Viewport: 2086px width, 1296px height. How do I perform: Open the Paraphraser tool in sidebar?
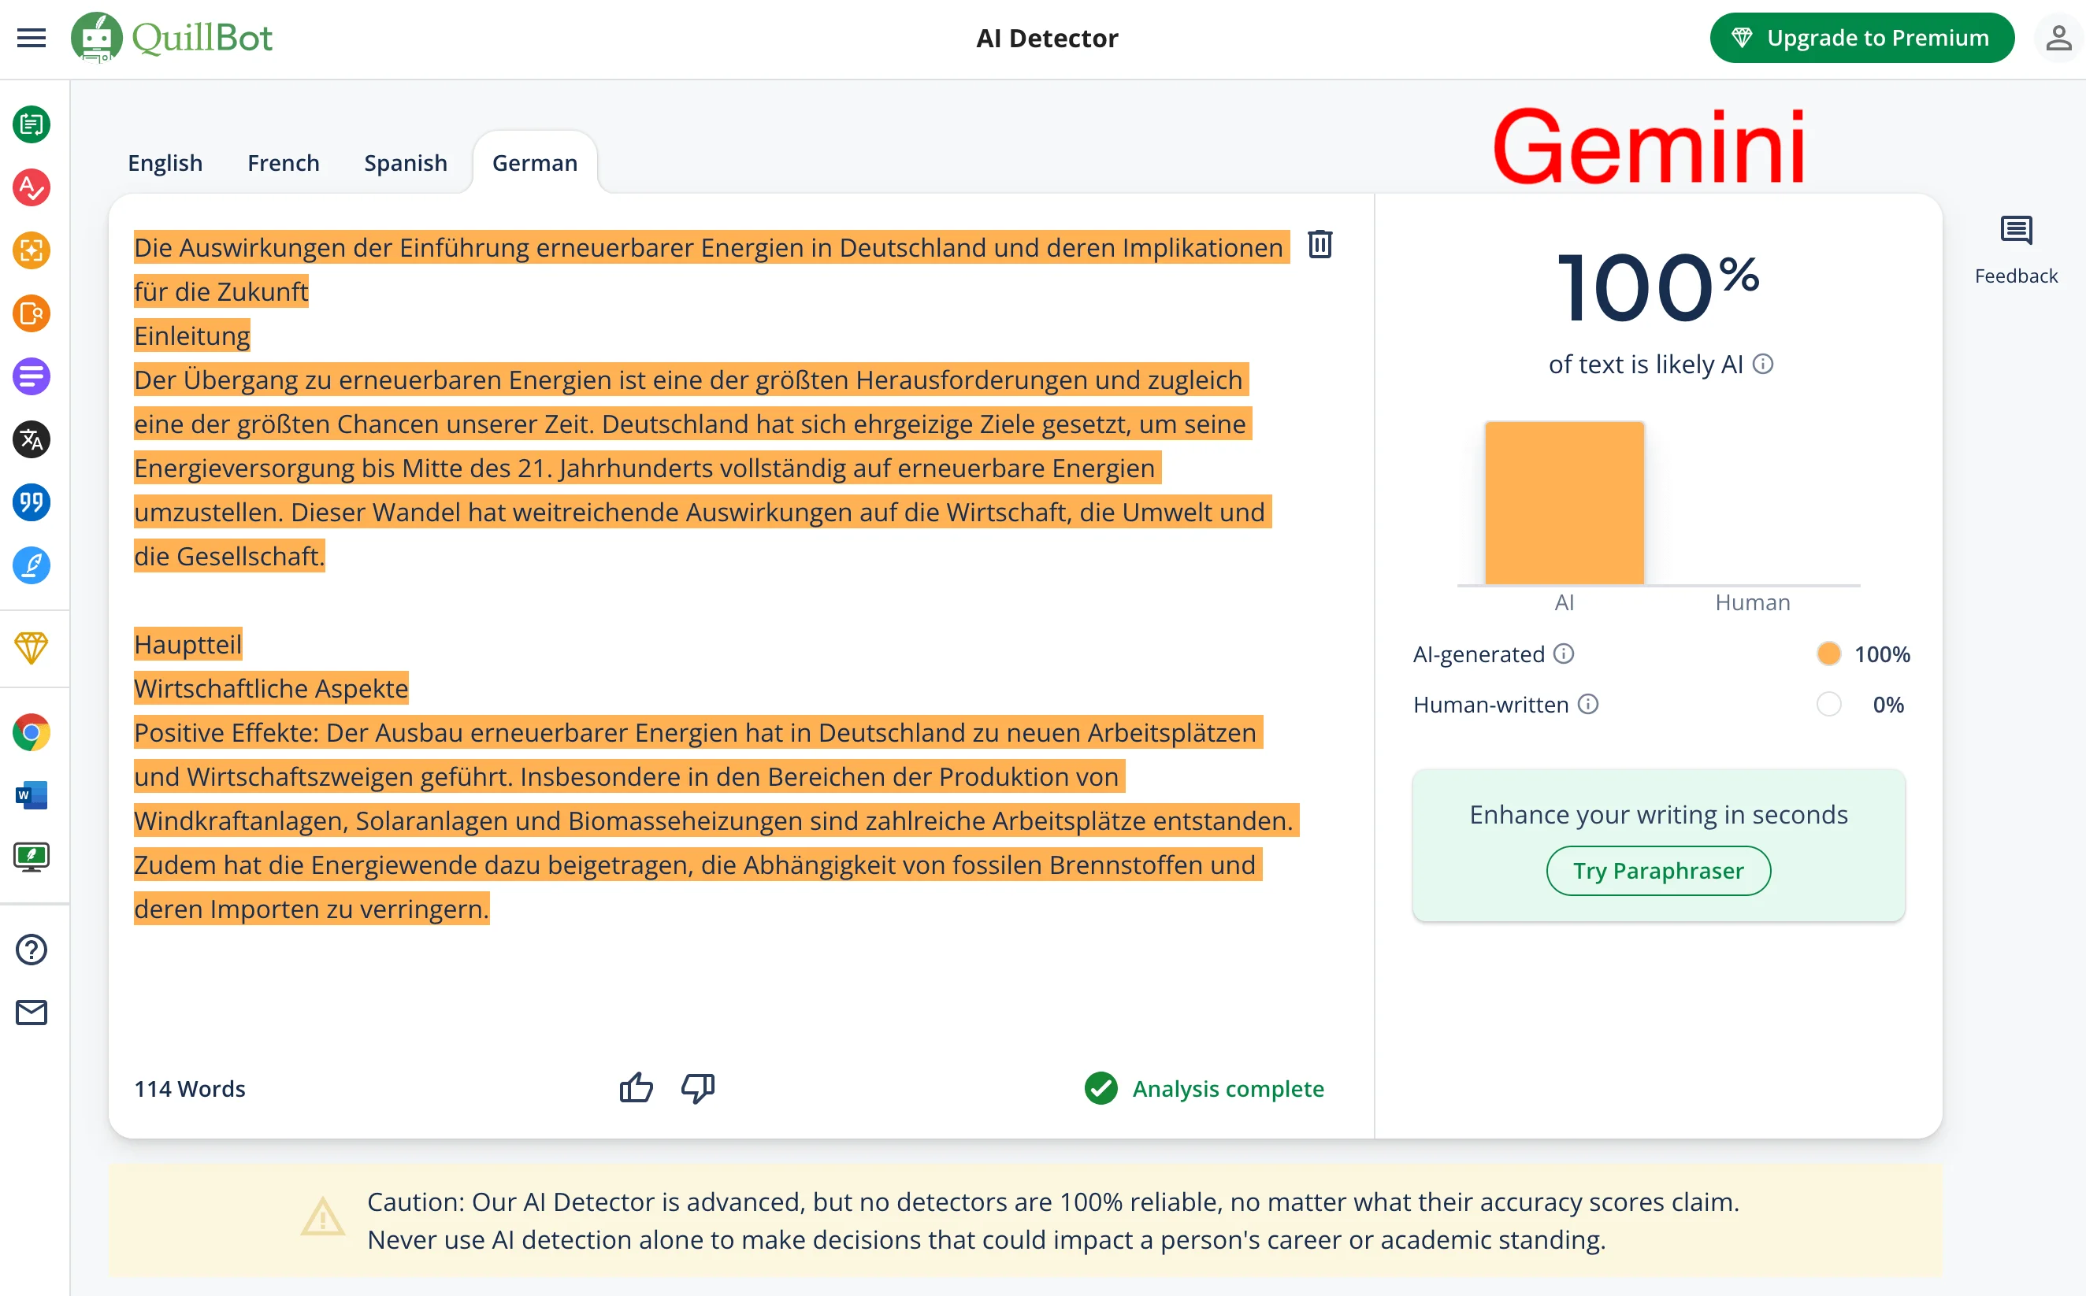click(x=32, y=125)
